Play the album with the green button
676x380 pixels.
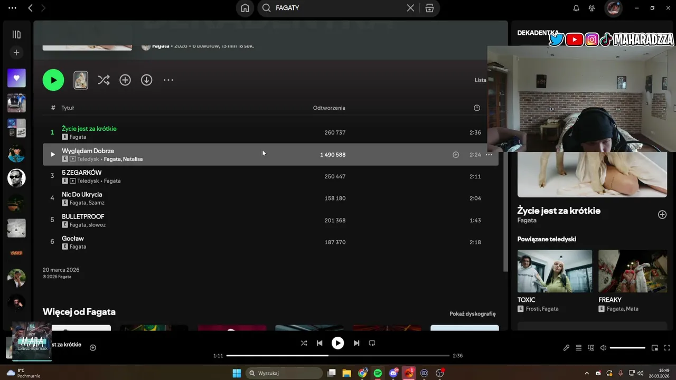[x=53, y=80]
